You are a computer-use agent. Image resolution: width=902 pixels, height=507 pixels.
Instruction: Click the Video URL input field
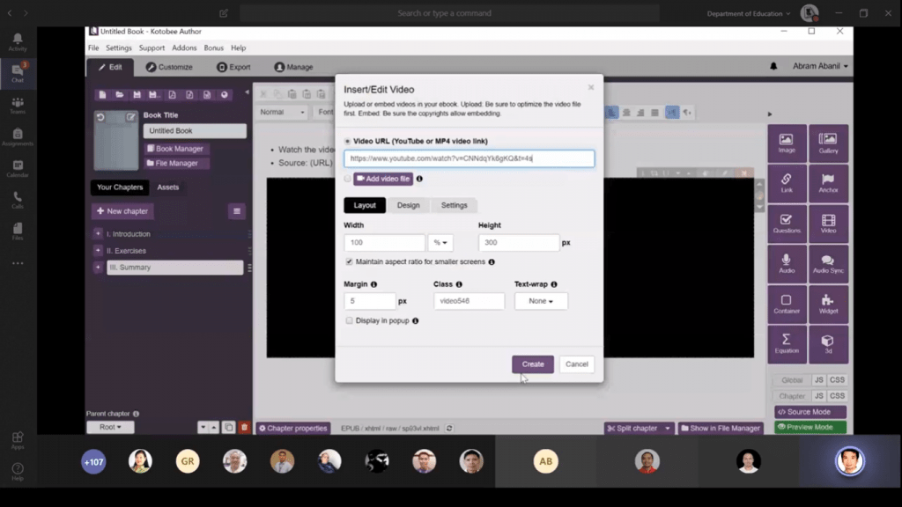[x=469, y=158]
